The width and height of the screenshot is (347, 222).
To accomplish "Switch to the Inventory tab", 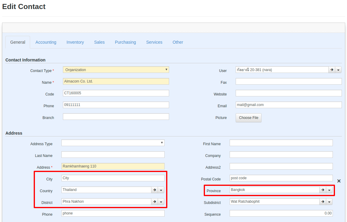I will (75, 42).
